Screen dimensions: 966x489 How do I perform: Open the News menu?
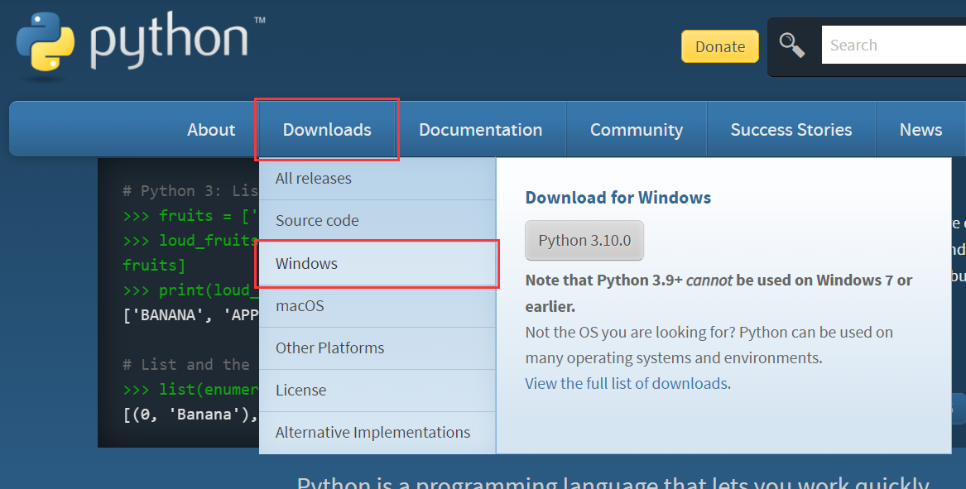(x=920, y=130)
